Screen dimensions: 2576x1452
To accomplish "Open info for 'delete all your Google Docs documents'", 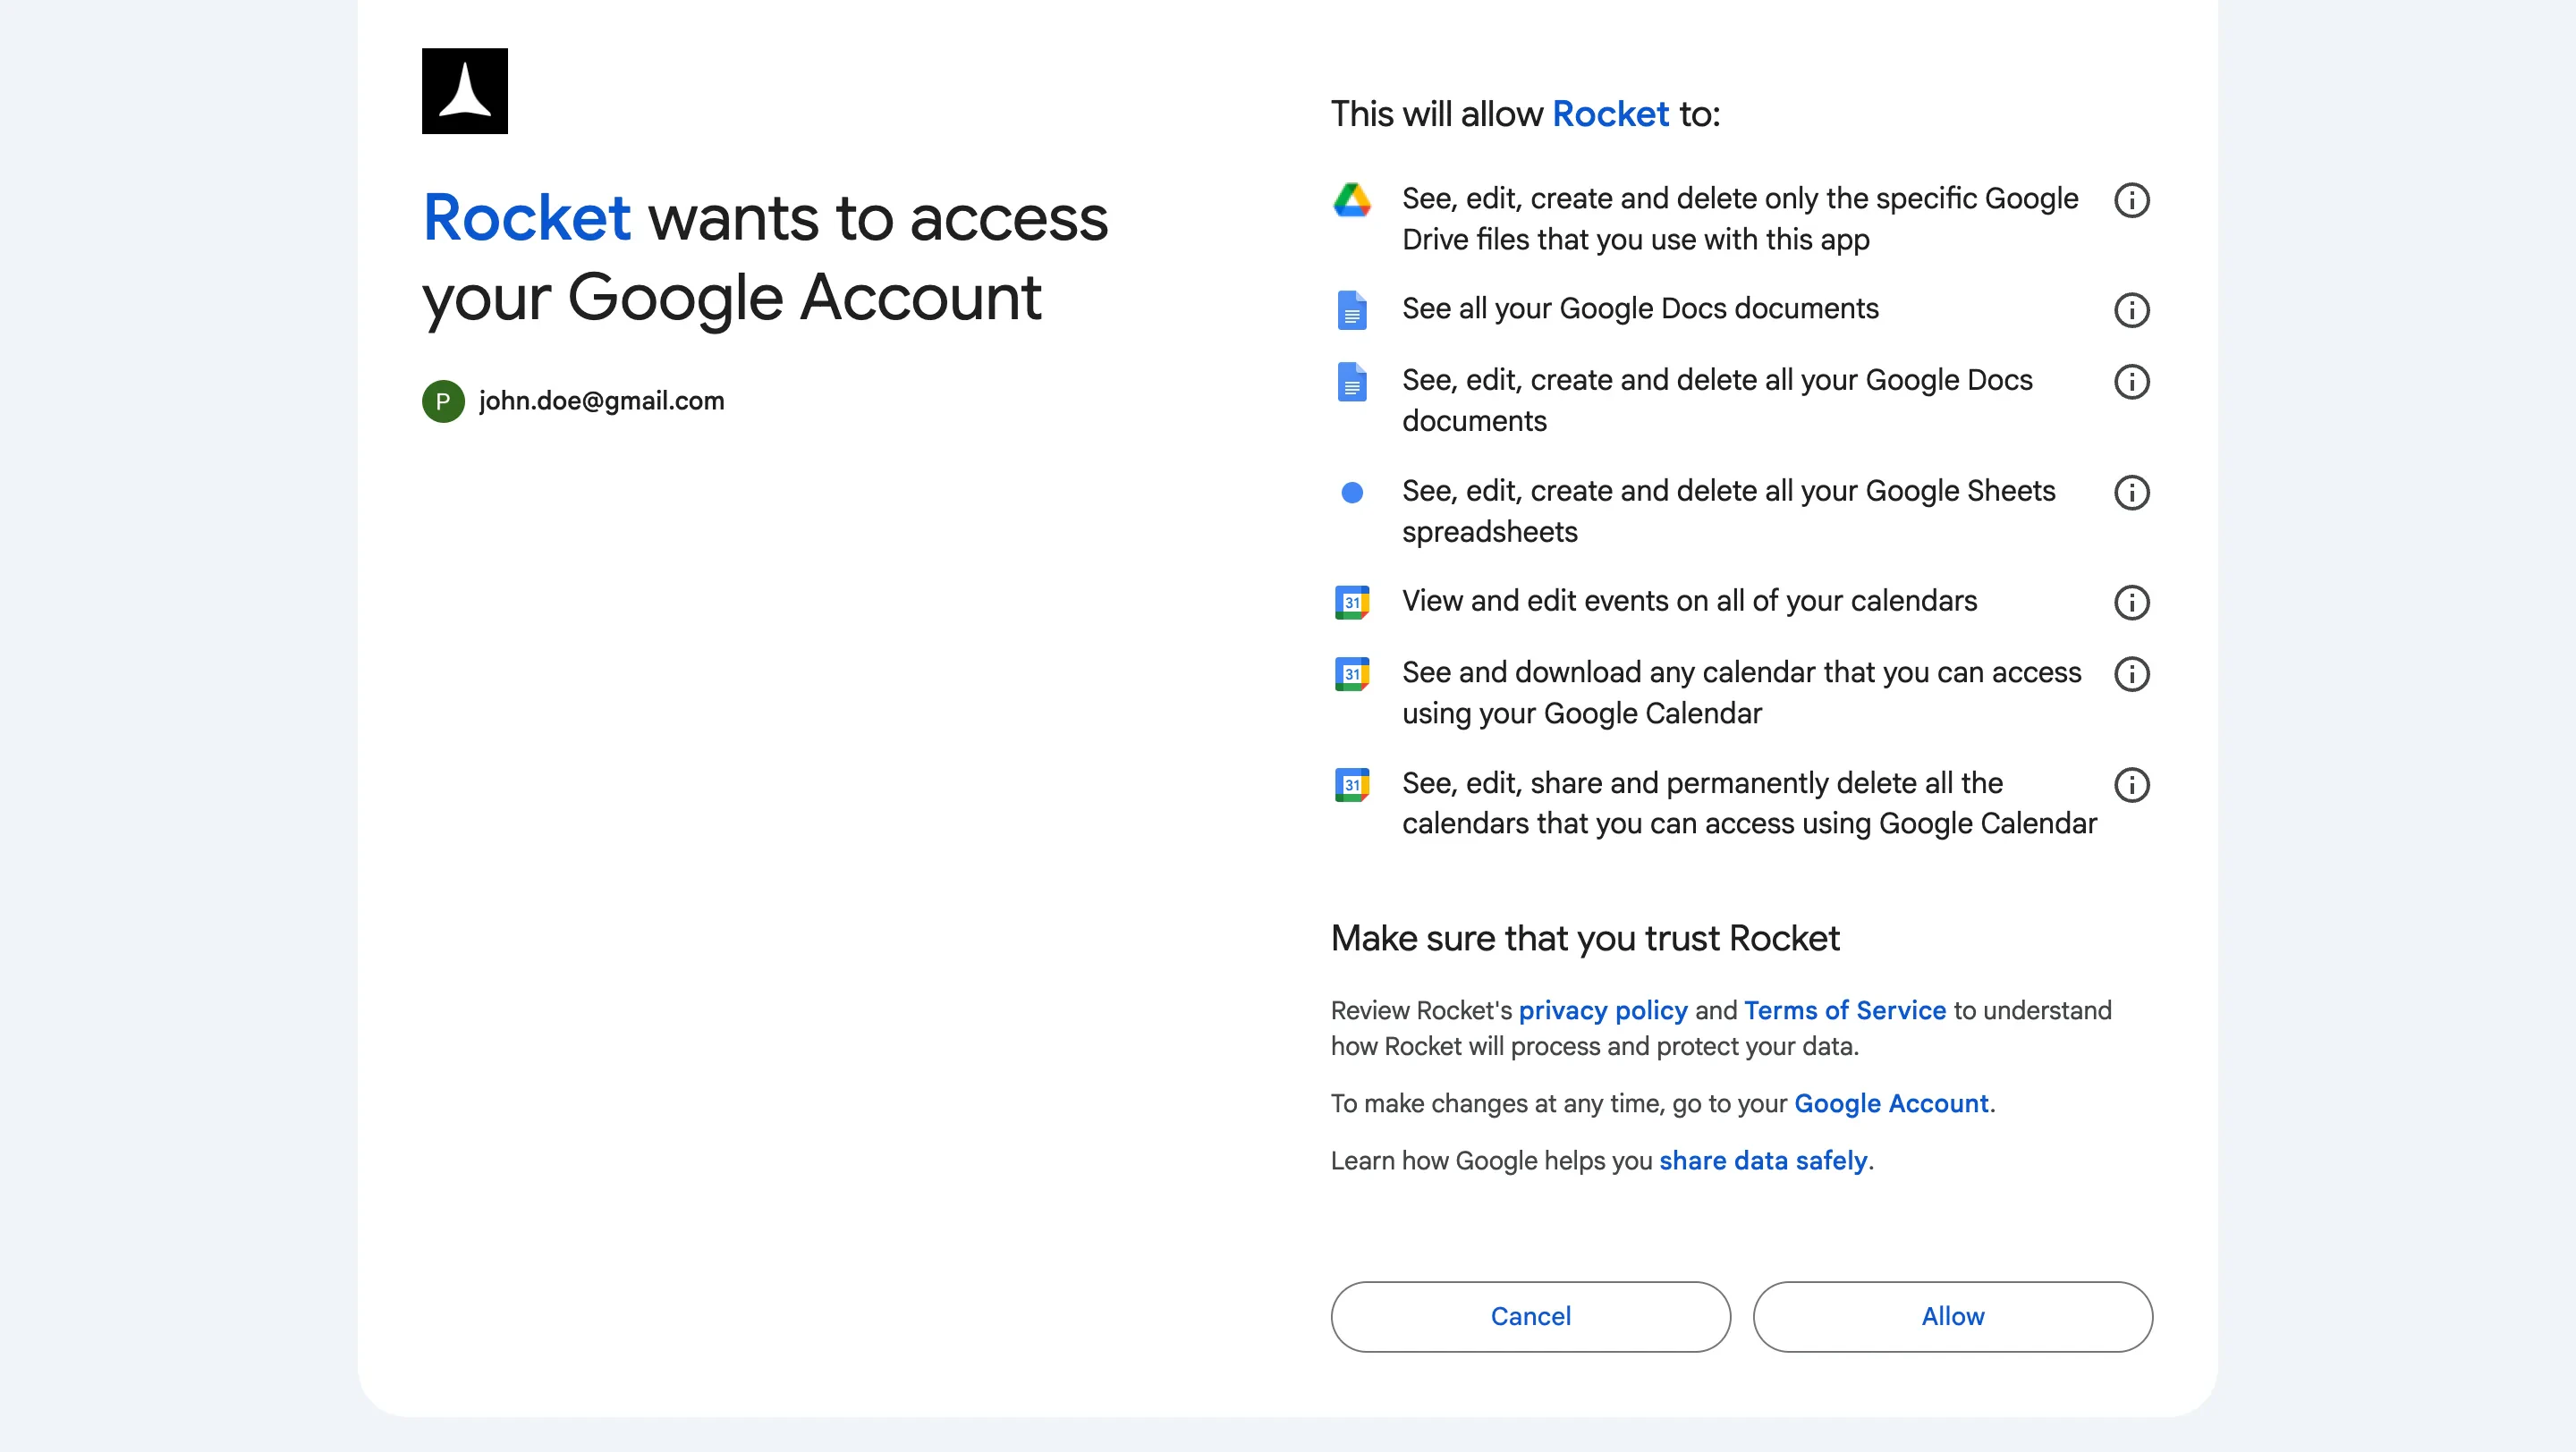I will point(2132,382).
